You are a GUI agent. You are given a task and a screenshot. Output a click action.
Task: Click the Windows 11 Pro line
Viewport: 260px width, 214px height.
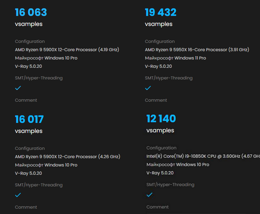click(175, 58)
